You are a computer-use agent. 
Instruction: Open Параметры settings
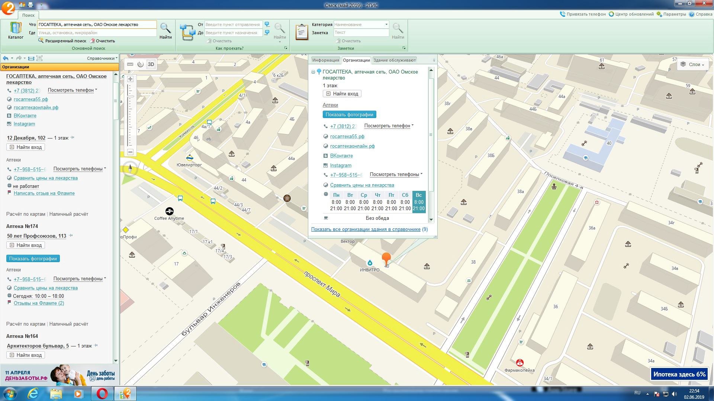(671, 14)
